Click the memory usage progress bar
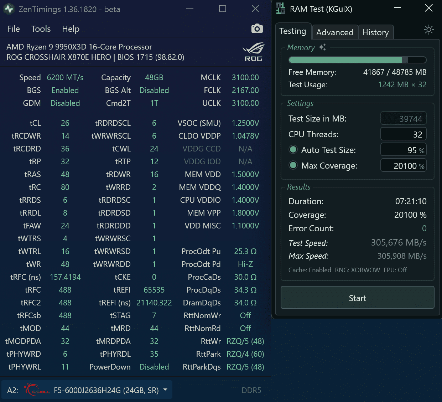The image size is (442, 402). click(x=358, y=60)
